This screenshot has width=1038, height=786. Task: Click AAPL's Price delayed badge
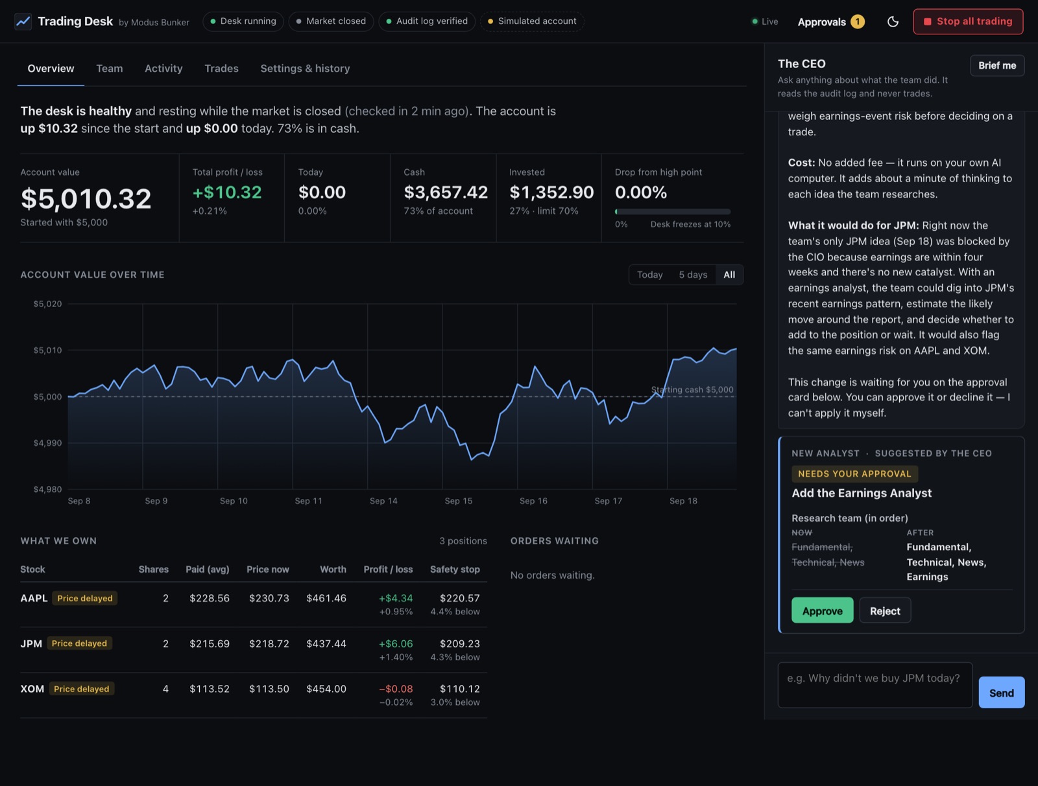[x=85, y=598]
